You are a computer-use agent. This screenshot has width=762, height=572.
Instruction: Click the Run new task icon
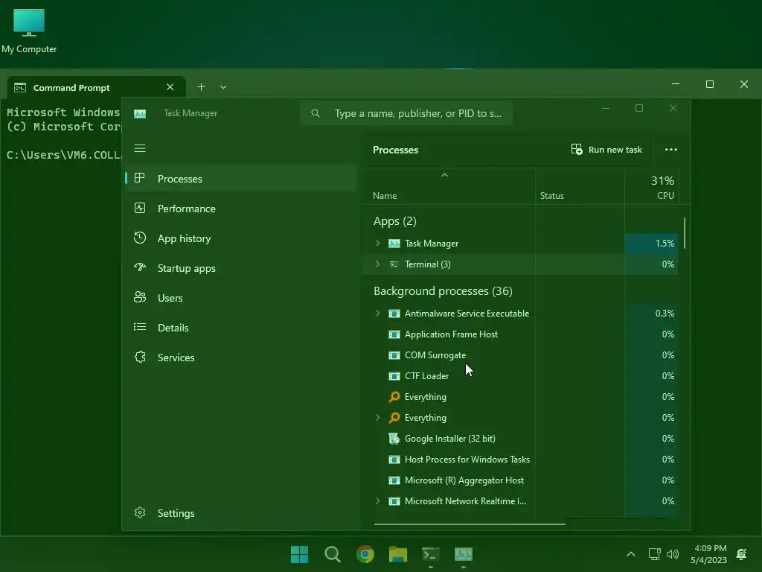(x=577, y=149)
